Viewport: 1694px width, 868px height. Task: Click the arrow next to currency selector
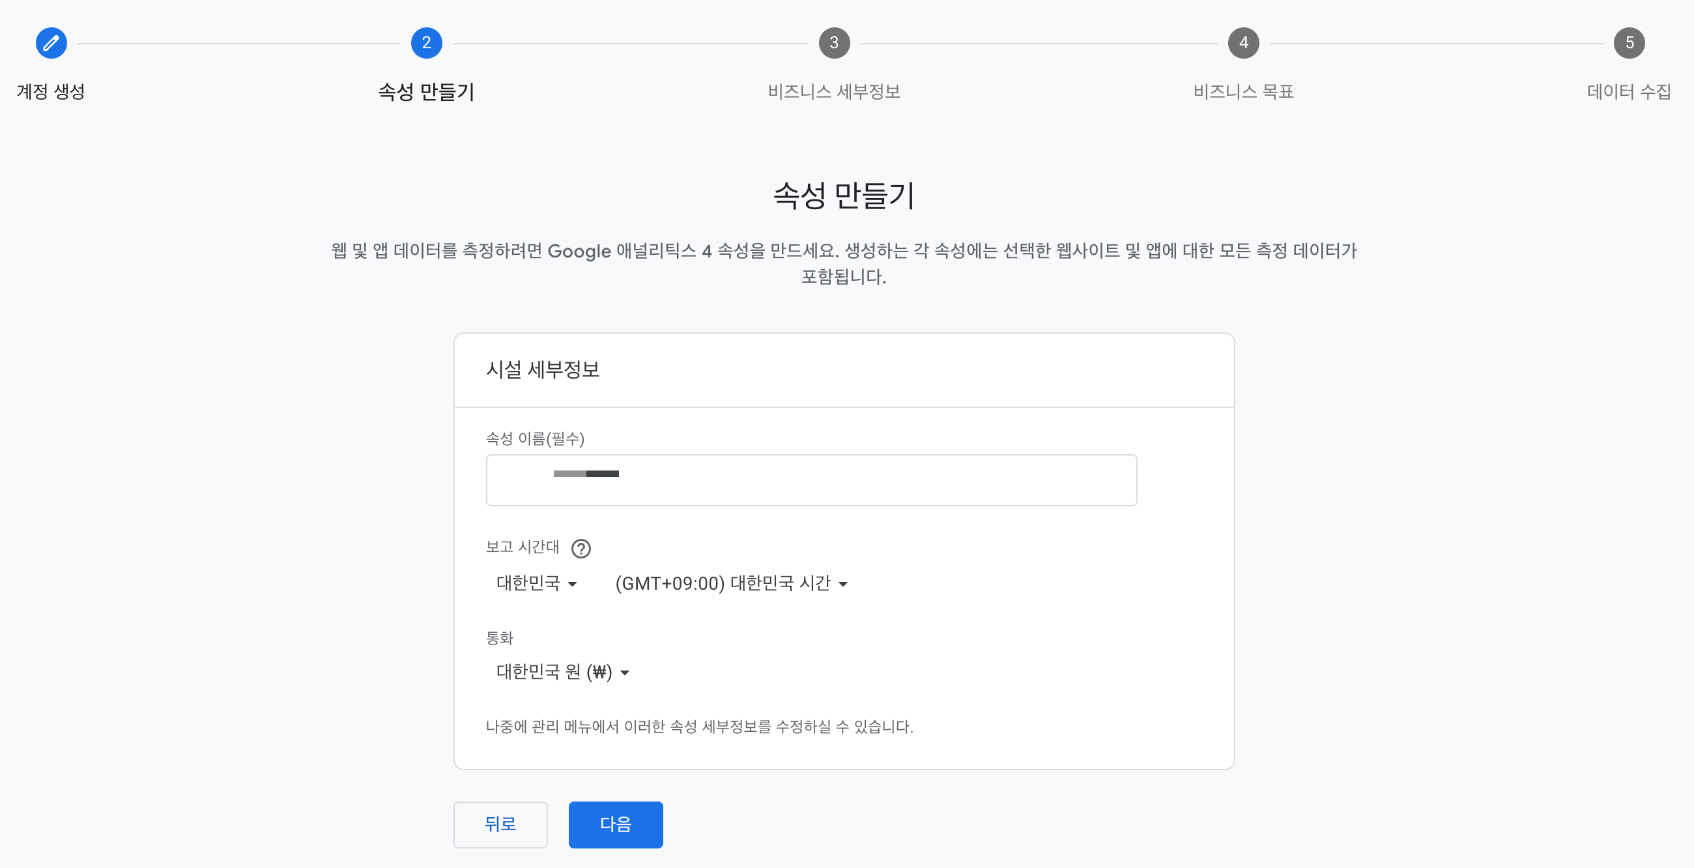click(625, 673)
